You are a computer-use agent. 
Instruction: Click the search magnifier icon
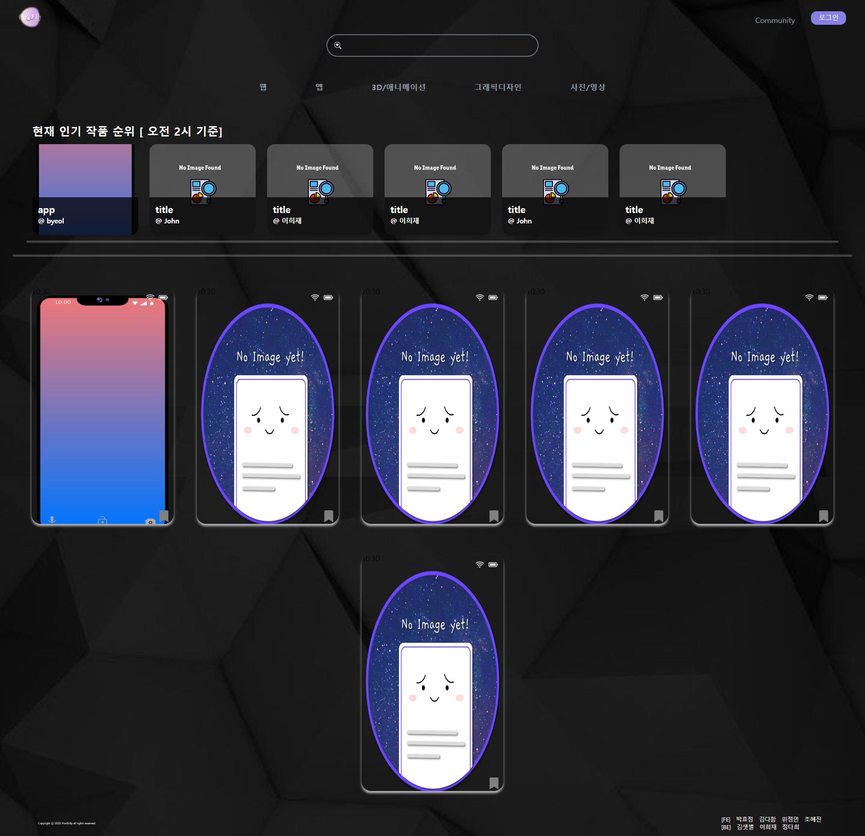pos(338,45)
